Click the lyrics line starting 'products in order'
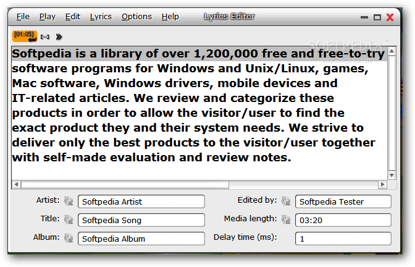415x267 pixels. point(178,113)
